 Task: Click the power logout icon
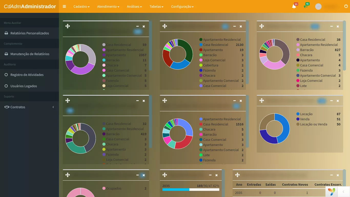[x=346, y=6]
